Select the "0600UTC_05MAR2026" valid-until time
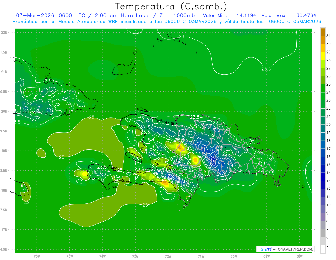 [x=295, y=22]
